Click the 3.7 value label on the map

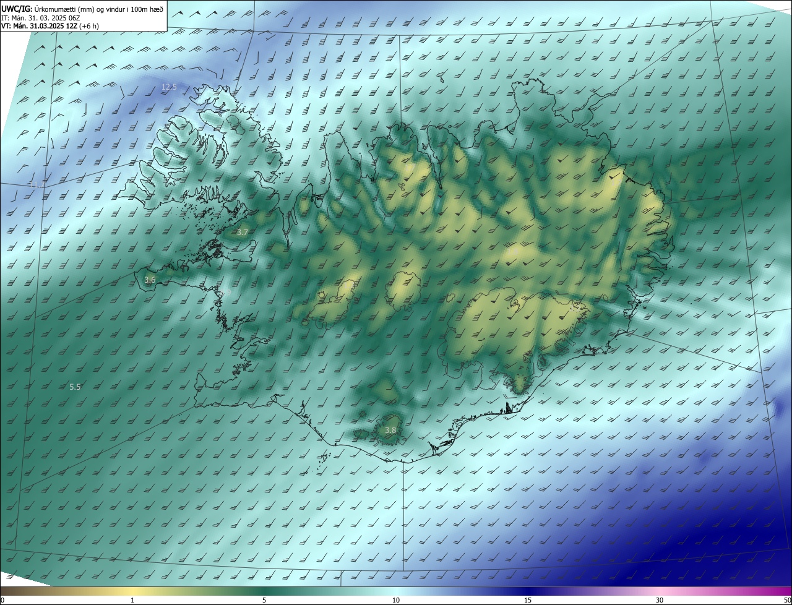(x=243, y=233)
